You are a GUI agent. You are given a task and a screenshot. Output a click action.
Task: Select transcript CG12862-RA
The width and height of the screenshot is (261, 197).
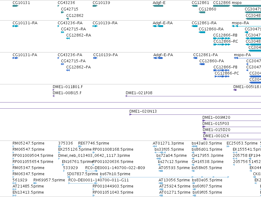click(79, 35)
